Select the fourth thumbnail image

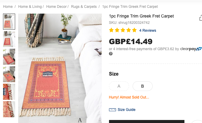coord(9,74)
